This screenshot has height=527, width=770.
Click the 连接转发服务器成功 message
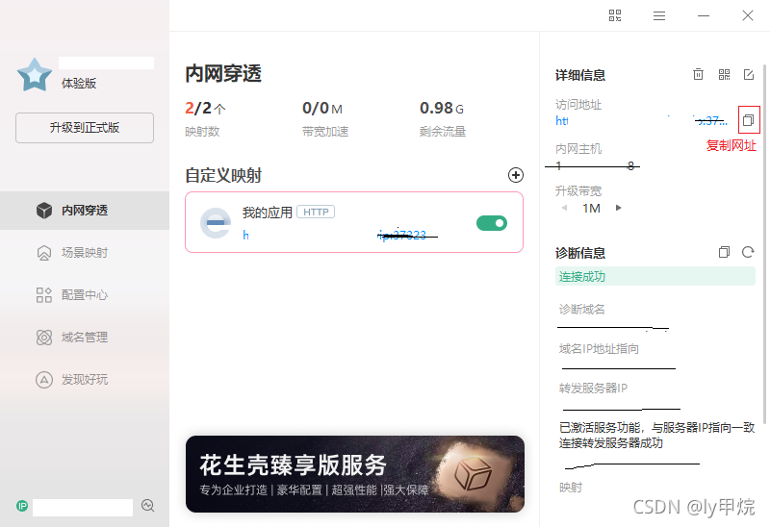[611, 443]
